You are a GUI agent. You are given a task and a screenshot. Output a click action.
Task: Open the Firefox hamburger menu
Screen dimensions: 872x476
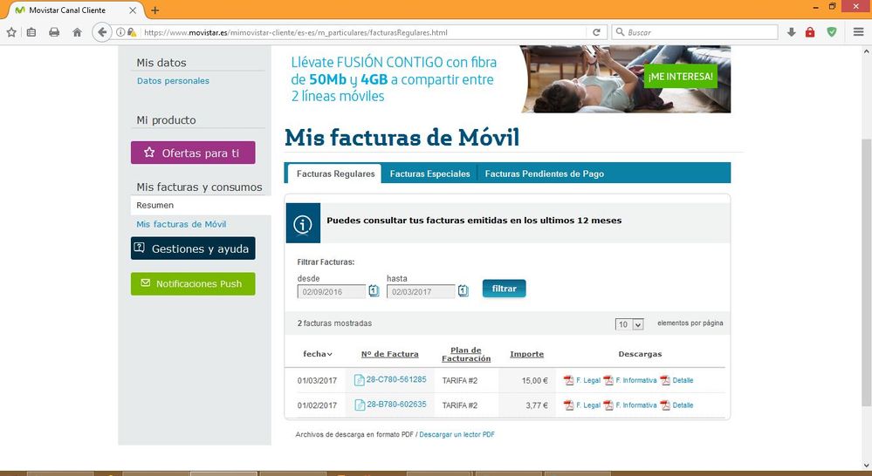pos(858,32)
